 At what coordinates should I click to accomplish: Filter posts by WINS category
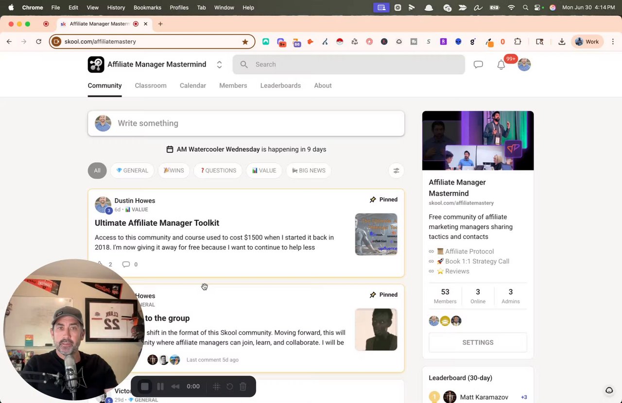click(x=173, y=170)
